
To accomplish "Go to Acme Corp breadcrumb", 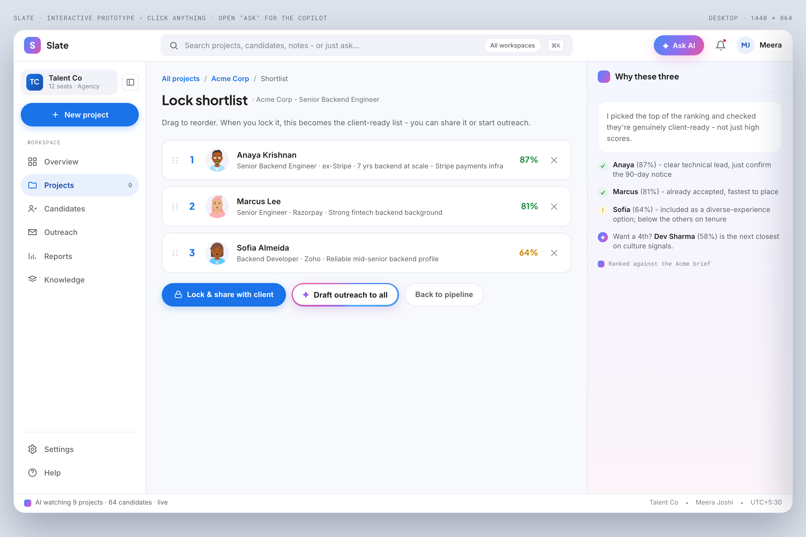I will tap(230, 79).
